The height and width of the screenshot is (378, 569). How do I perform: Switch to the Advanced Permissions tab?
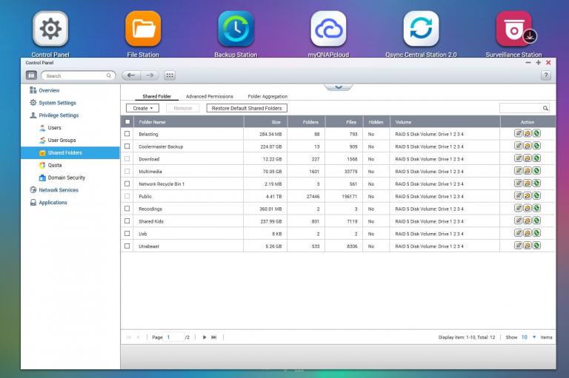[209, 96]
